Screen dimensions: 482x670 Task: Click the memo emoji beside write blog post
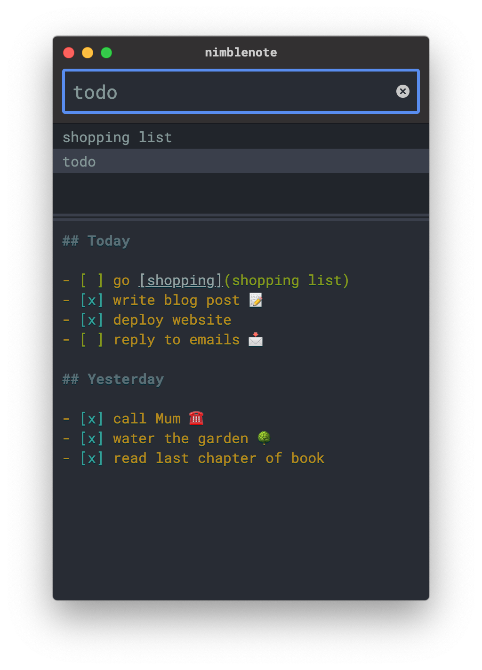point(255,300)
